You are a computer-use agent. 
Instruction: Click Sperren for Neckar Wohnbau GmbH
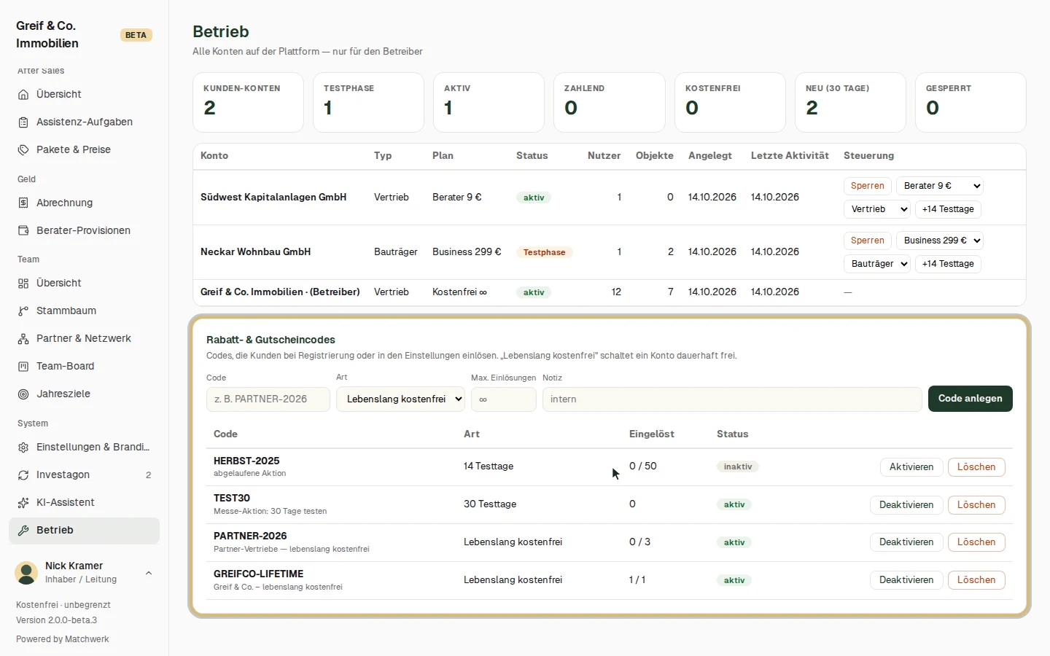(867, 241)
